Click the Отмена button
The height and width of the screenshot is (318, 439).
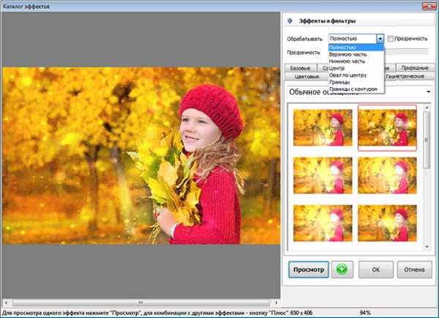pos(414,270)
